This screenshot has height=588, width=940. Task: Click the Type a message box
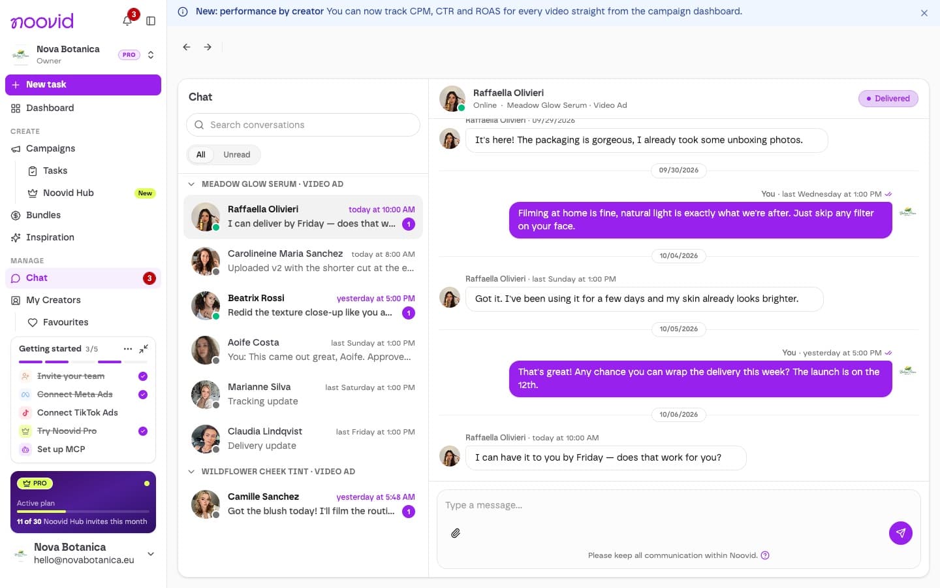(679, 506)
